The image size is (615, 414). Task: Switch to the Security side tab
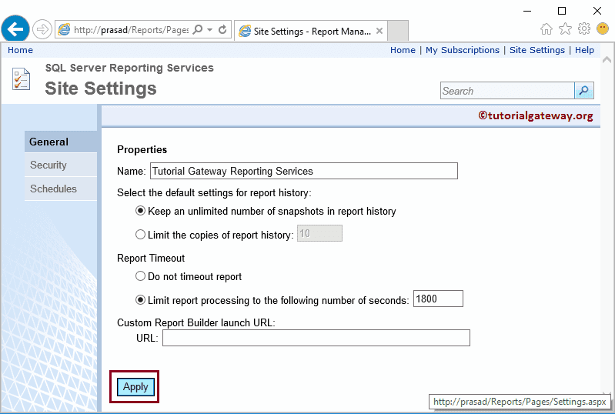[61, 165]
